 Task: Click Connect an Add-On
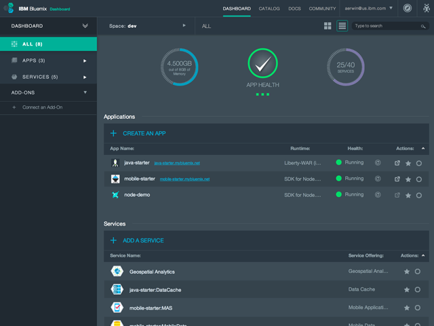click(x=42, y=107)
